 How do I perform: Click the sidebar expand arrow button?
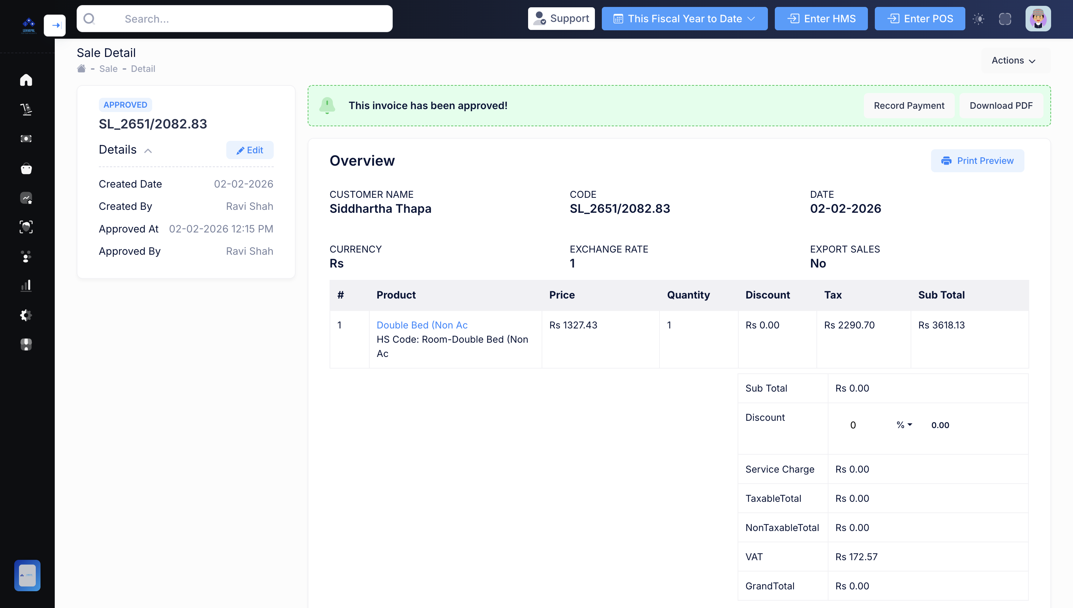pos(55,26)
